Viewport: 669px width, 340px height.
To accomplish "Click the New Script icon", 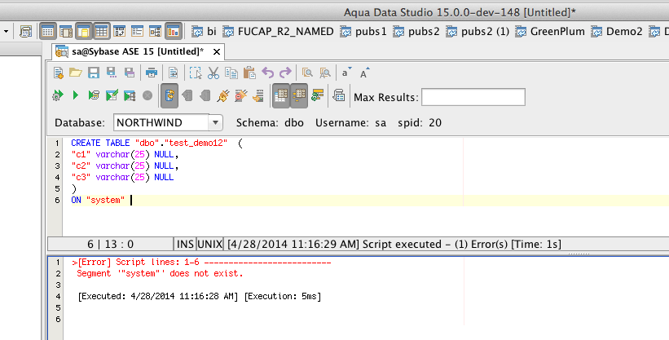I will tap(59, 73).
